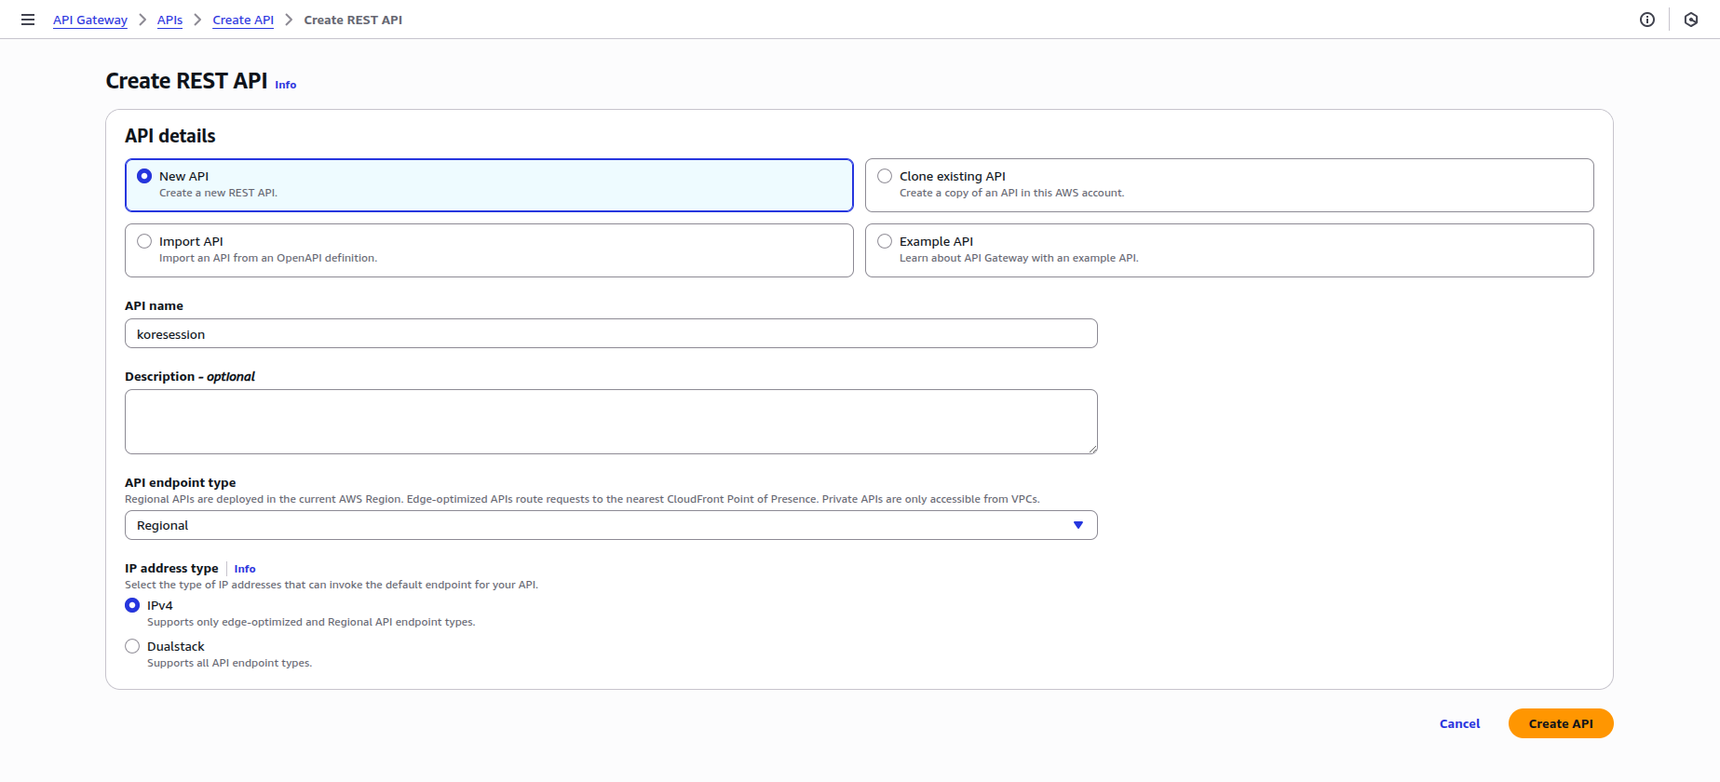The image size is (1720, 782).
Task: Open the Regional endpoint type dropdown
Action: coord(610,525)
